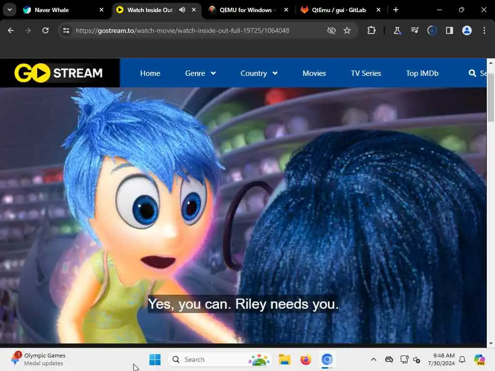Select the Watch Inside Out tab
Screen dimensions: 495x371
pyautogui.click(x=150, y=10)
